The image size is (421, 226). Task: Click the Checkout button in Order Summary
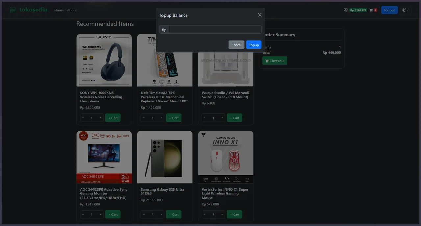point(275,61)
